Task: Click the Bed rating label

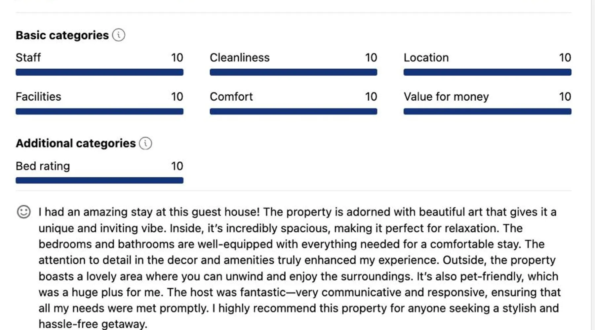Action: 43,166
